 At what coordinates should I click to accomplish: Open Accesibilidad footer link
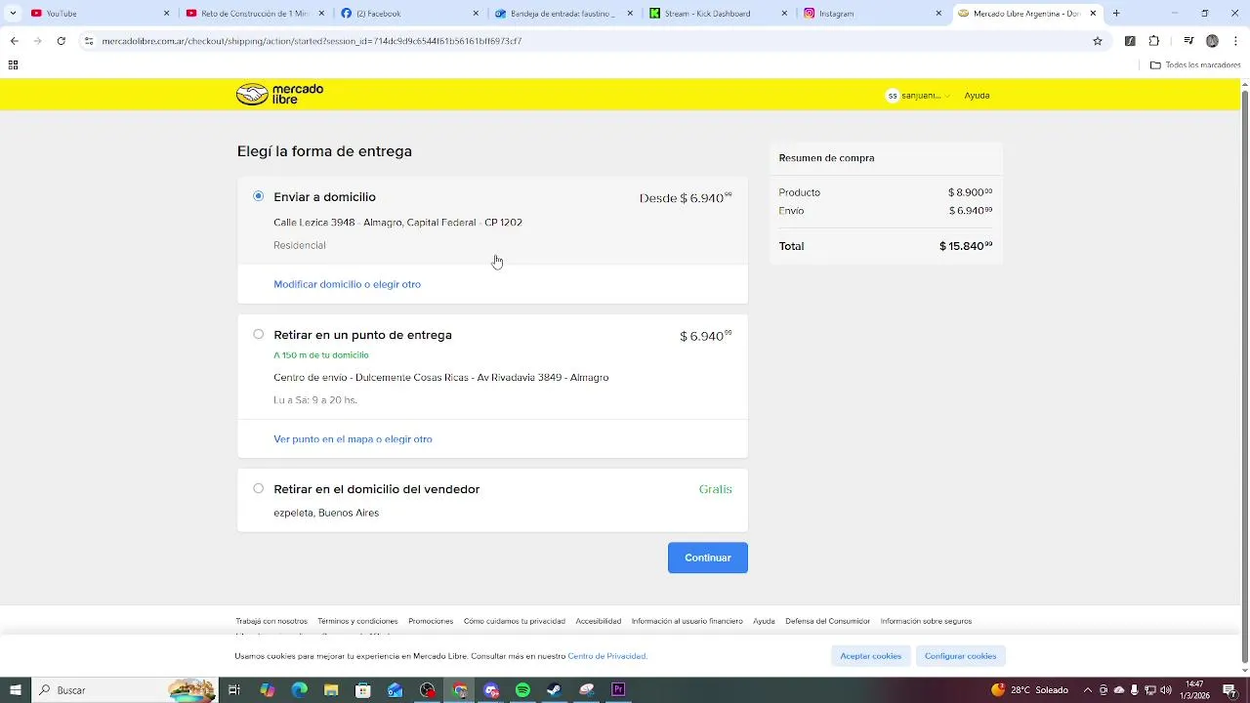coord(599,621)
